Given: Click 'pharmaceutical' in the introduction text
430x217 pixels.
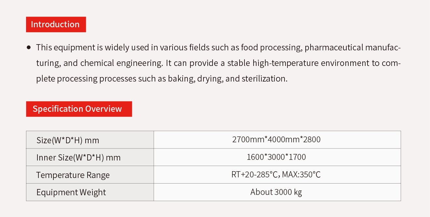Looking at the screenshot, I should click(334, 48).
